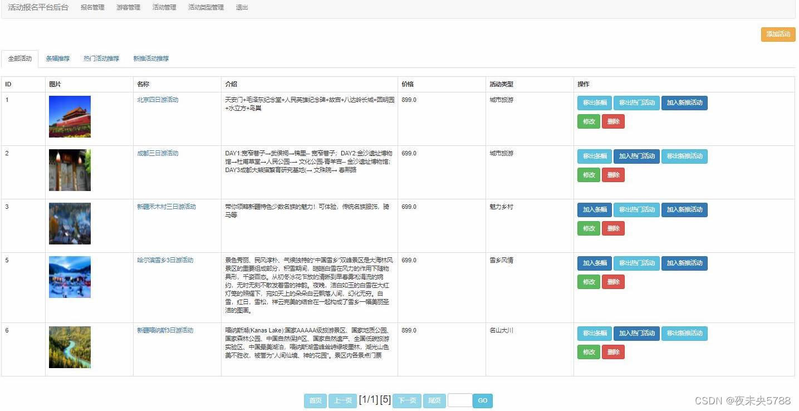
Task: Click 删除 in the 新疆喀纳斯3日游活动 row
Action: pyautogui.click(x=613, y=352)
